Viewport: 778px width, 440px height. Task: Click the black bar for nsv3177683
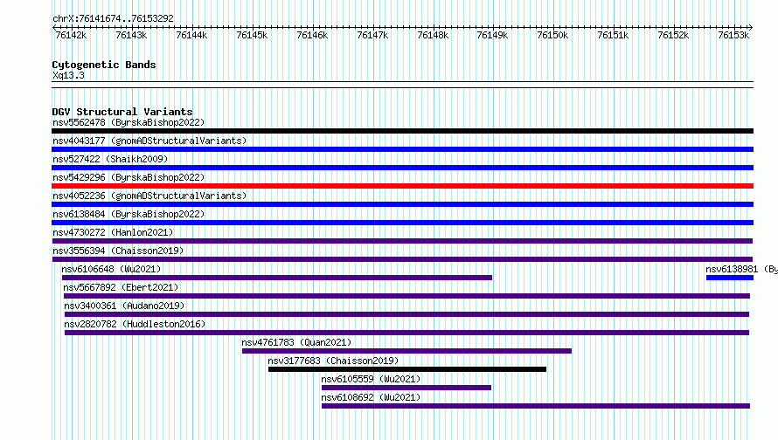click(x=407, y=369)
